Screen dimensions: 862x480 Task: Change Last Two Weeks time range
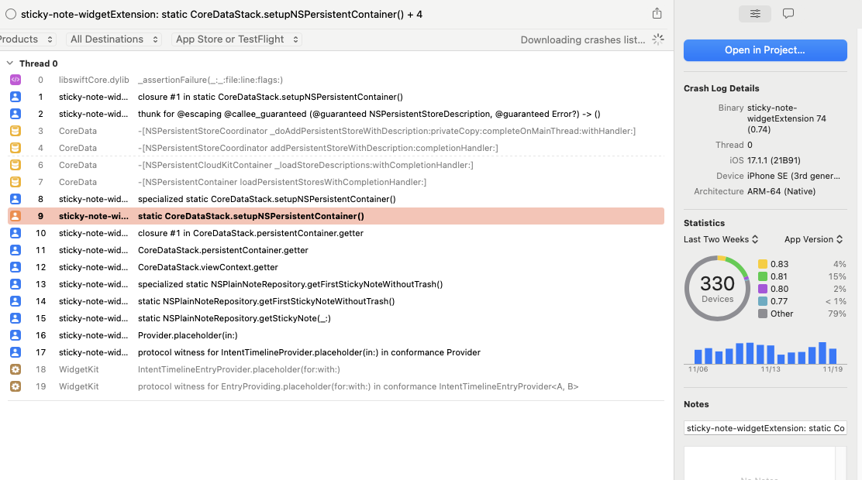721,239
